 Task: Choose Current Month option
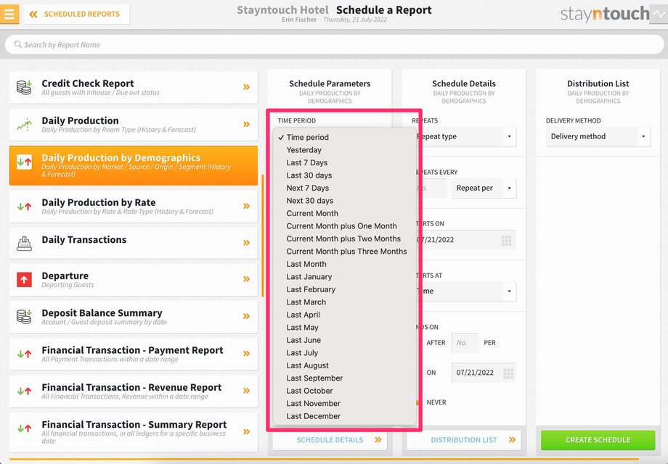click(x=344, y=213)
